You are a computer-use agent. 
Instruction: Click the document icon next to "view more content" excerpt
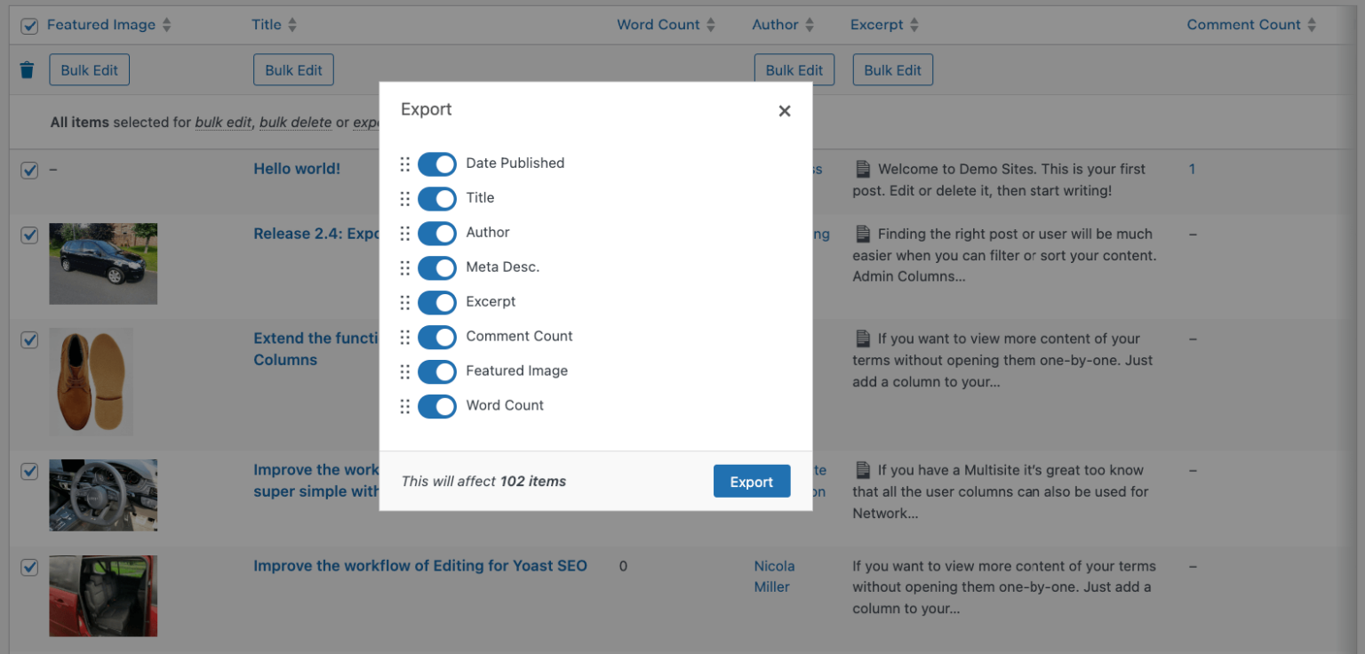tap(863, 339)
